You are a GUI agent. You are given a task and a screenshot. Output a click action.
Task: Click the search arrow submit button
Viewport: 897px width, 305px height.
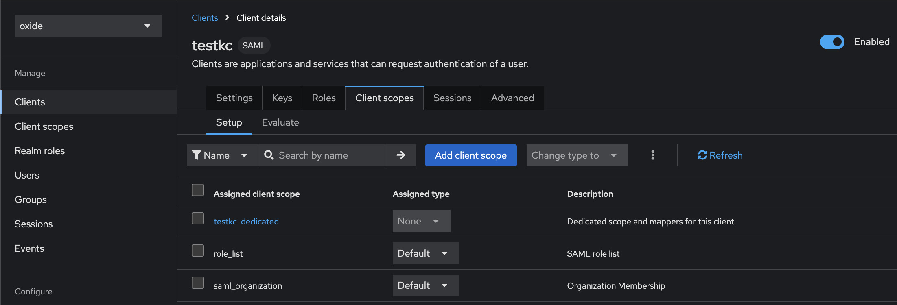401,155
